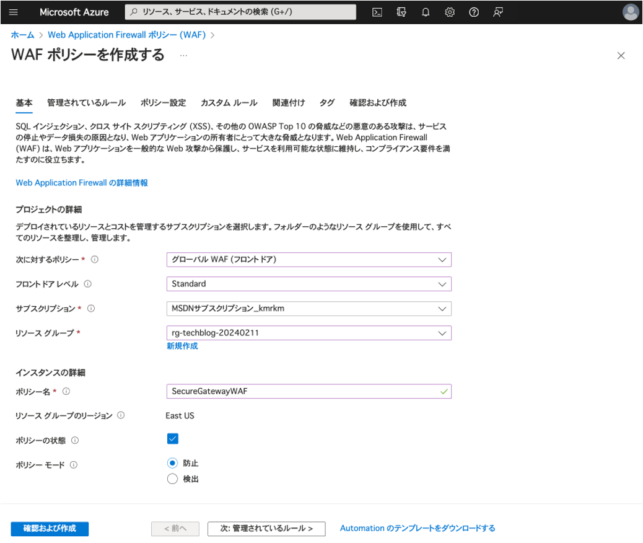Show info for サブスクリプション
Screen dimensions: 643x543
tap(91, 308)
